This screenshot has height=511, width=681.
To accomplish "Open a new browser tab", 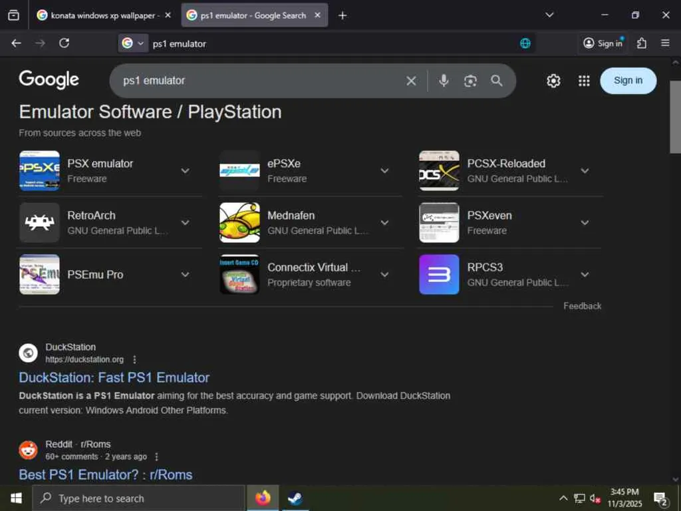I will [x=342, y=16].
